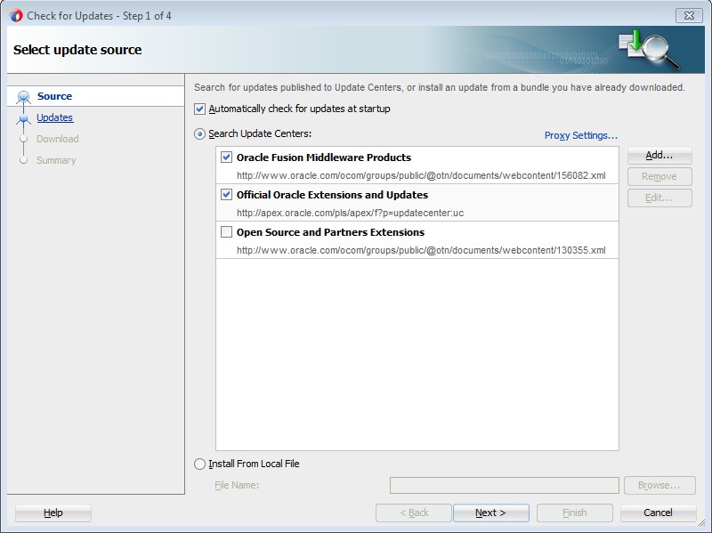The width and height of the screenshot is (712, 533).
Task: Click the Summary step label
Action: pos(56,160)
